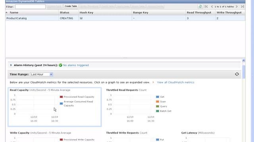Click the Query legend green swatch

tap(158, 106)
